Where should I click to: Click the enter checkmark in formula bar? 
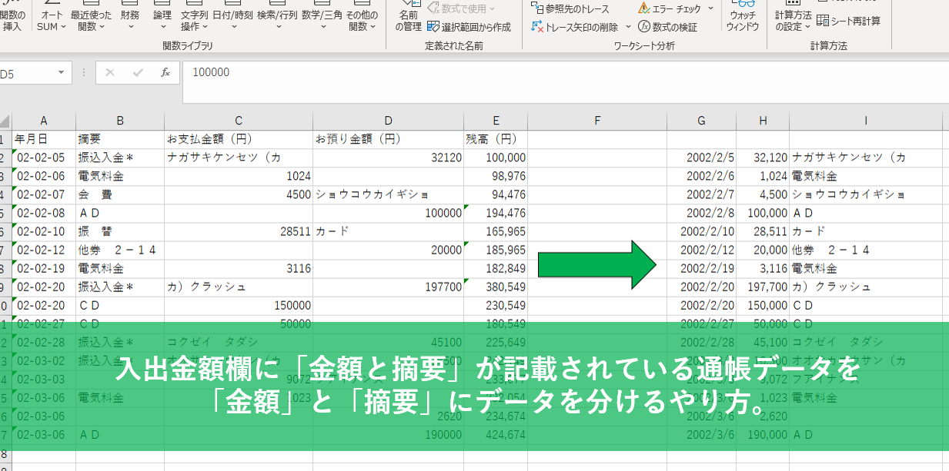click(138, 72)
